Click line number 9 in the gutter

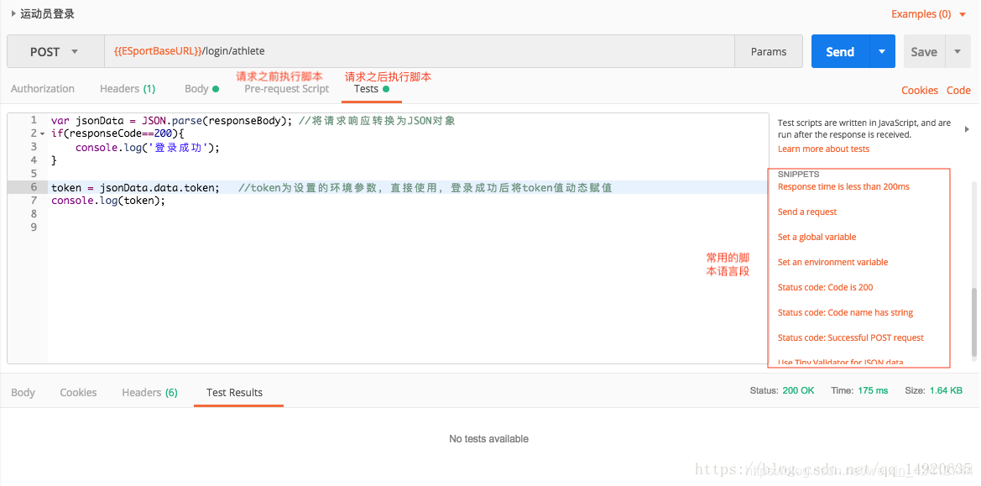(x=34, y=227)
